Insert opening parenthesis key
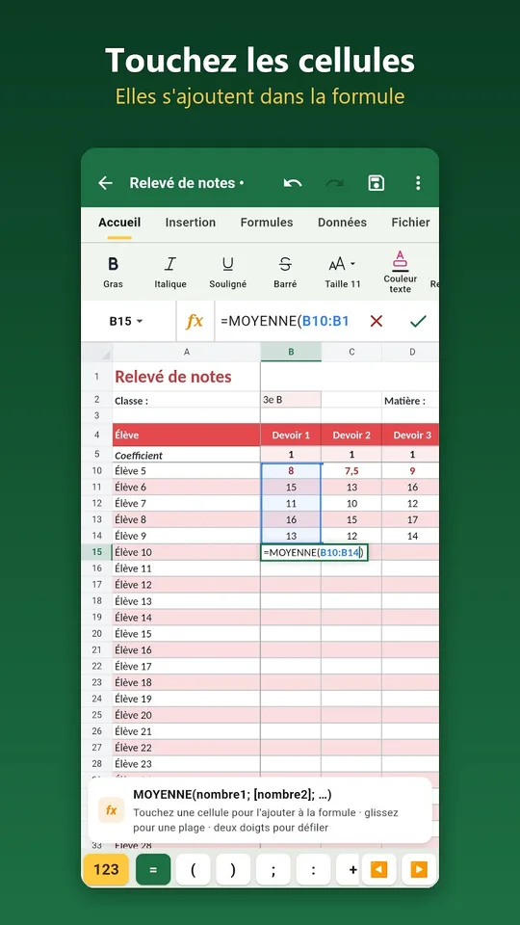Viewport: 520px width, 925px height. tap(193, 869)
